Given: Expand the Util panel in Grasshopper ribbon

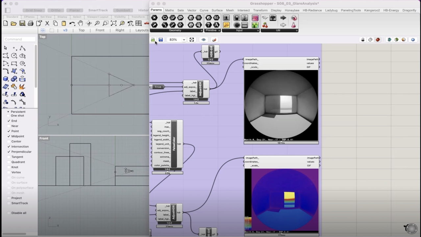Looking at the screenshot, I should tap(296, 30).
